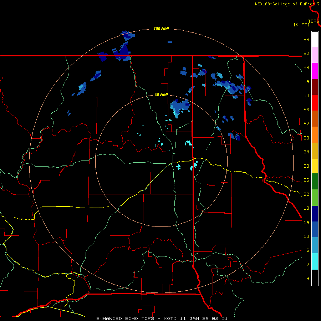The width and height of the screenshot is (321, 321).
Task: Click the "100 NMI" range ring label
Action: click(x=161, y=29)
